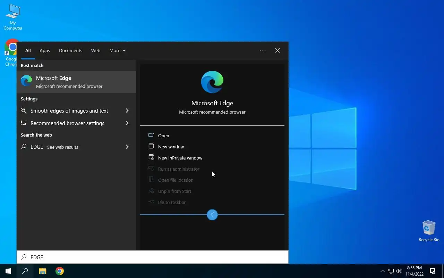Select Unpin from Start

(212, 191)
